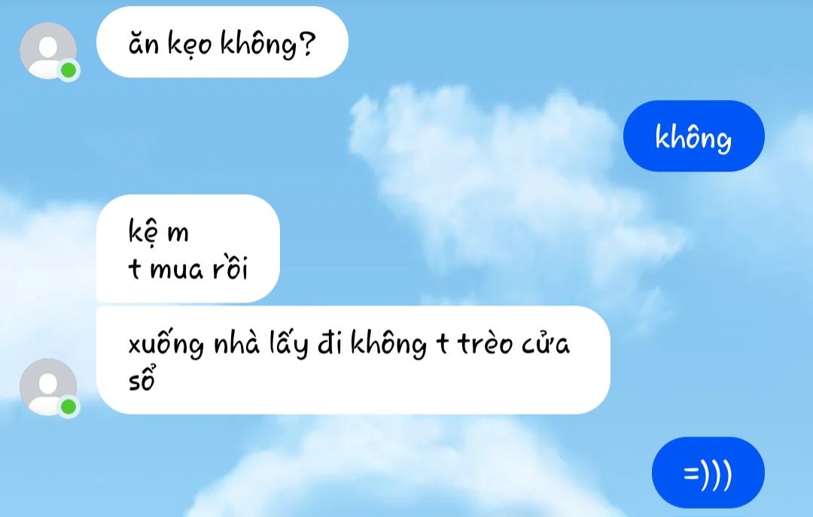Open the avatar beside "xuống nhà lấy đi" message
The width and height of the screenshot is (813, 517).
coord(48,387)
